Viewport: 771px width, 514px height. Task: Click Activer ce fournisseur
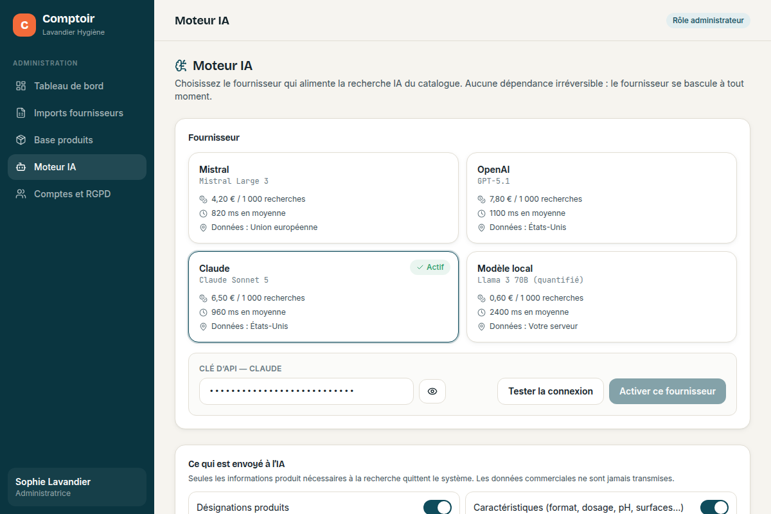point(668,391)
